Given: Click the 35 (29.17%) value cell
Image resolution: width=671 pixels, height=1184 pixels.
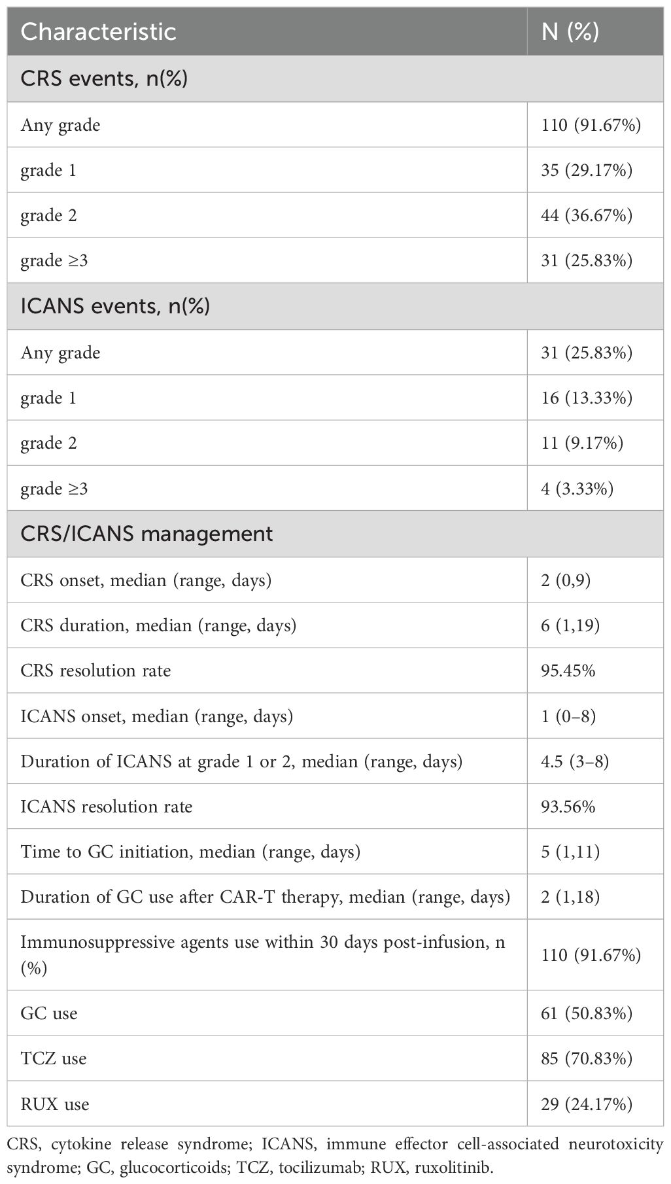Looking at the screenshot, I should coord(587,171).
